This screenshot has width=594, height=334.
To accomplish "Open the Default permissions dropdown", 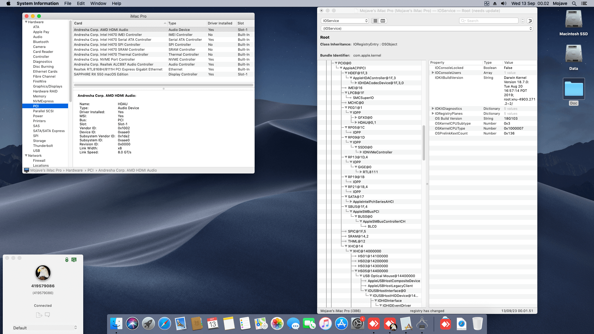I will coord(45,328).
